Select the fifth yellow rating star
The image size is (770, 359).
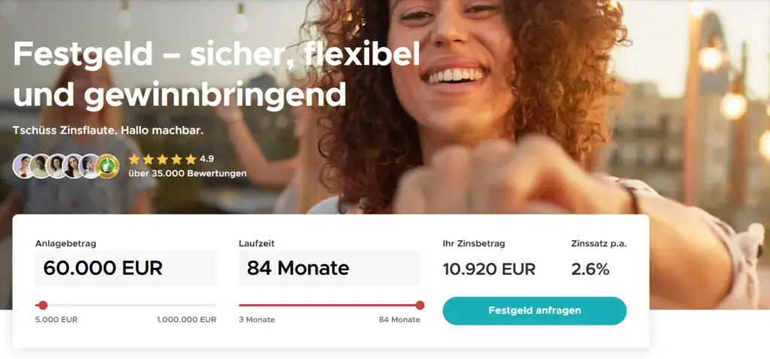click(190, 159)
